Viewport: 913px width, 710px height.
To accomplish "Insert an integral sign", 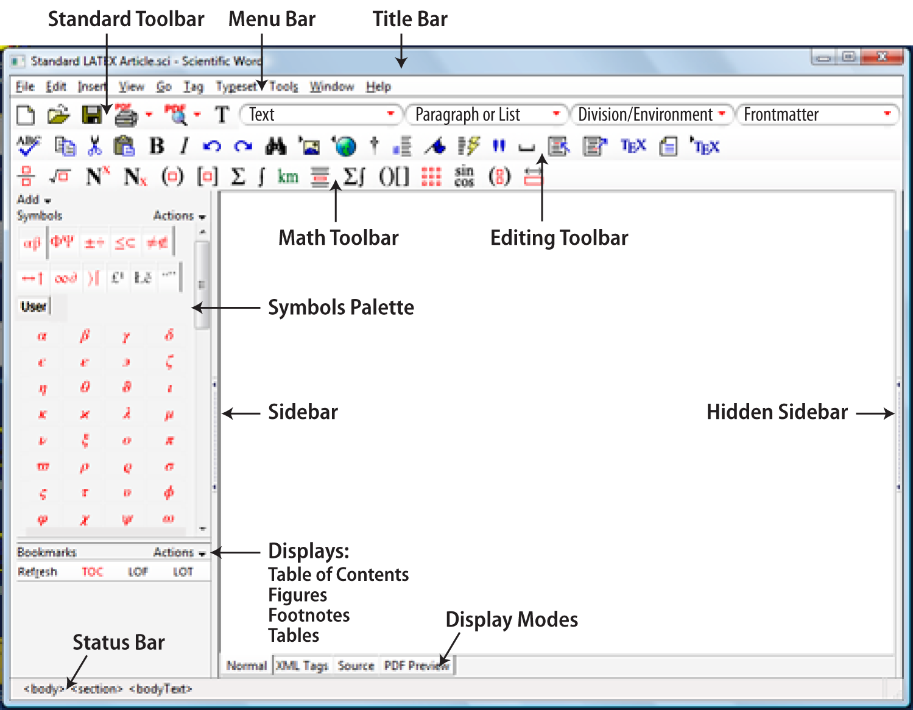I will coord(261,177).
